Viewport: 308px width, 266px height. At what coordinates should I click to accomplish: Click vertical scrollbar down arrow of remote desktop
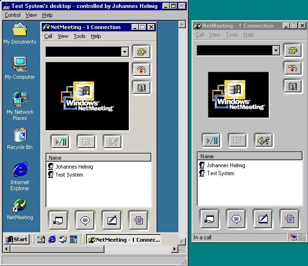tap(182, 242)
